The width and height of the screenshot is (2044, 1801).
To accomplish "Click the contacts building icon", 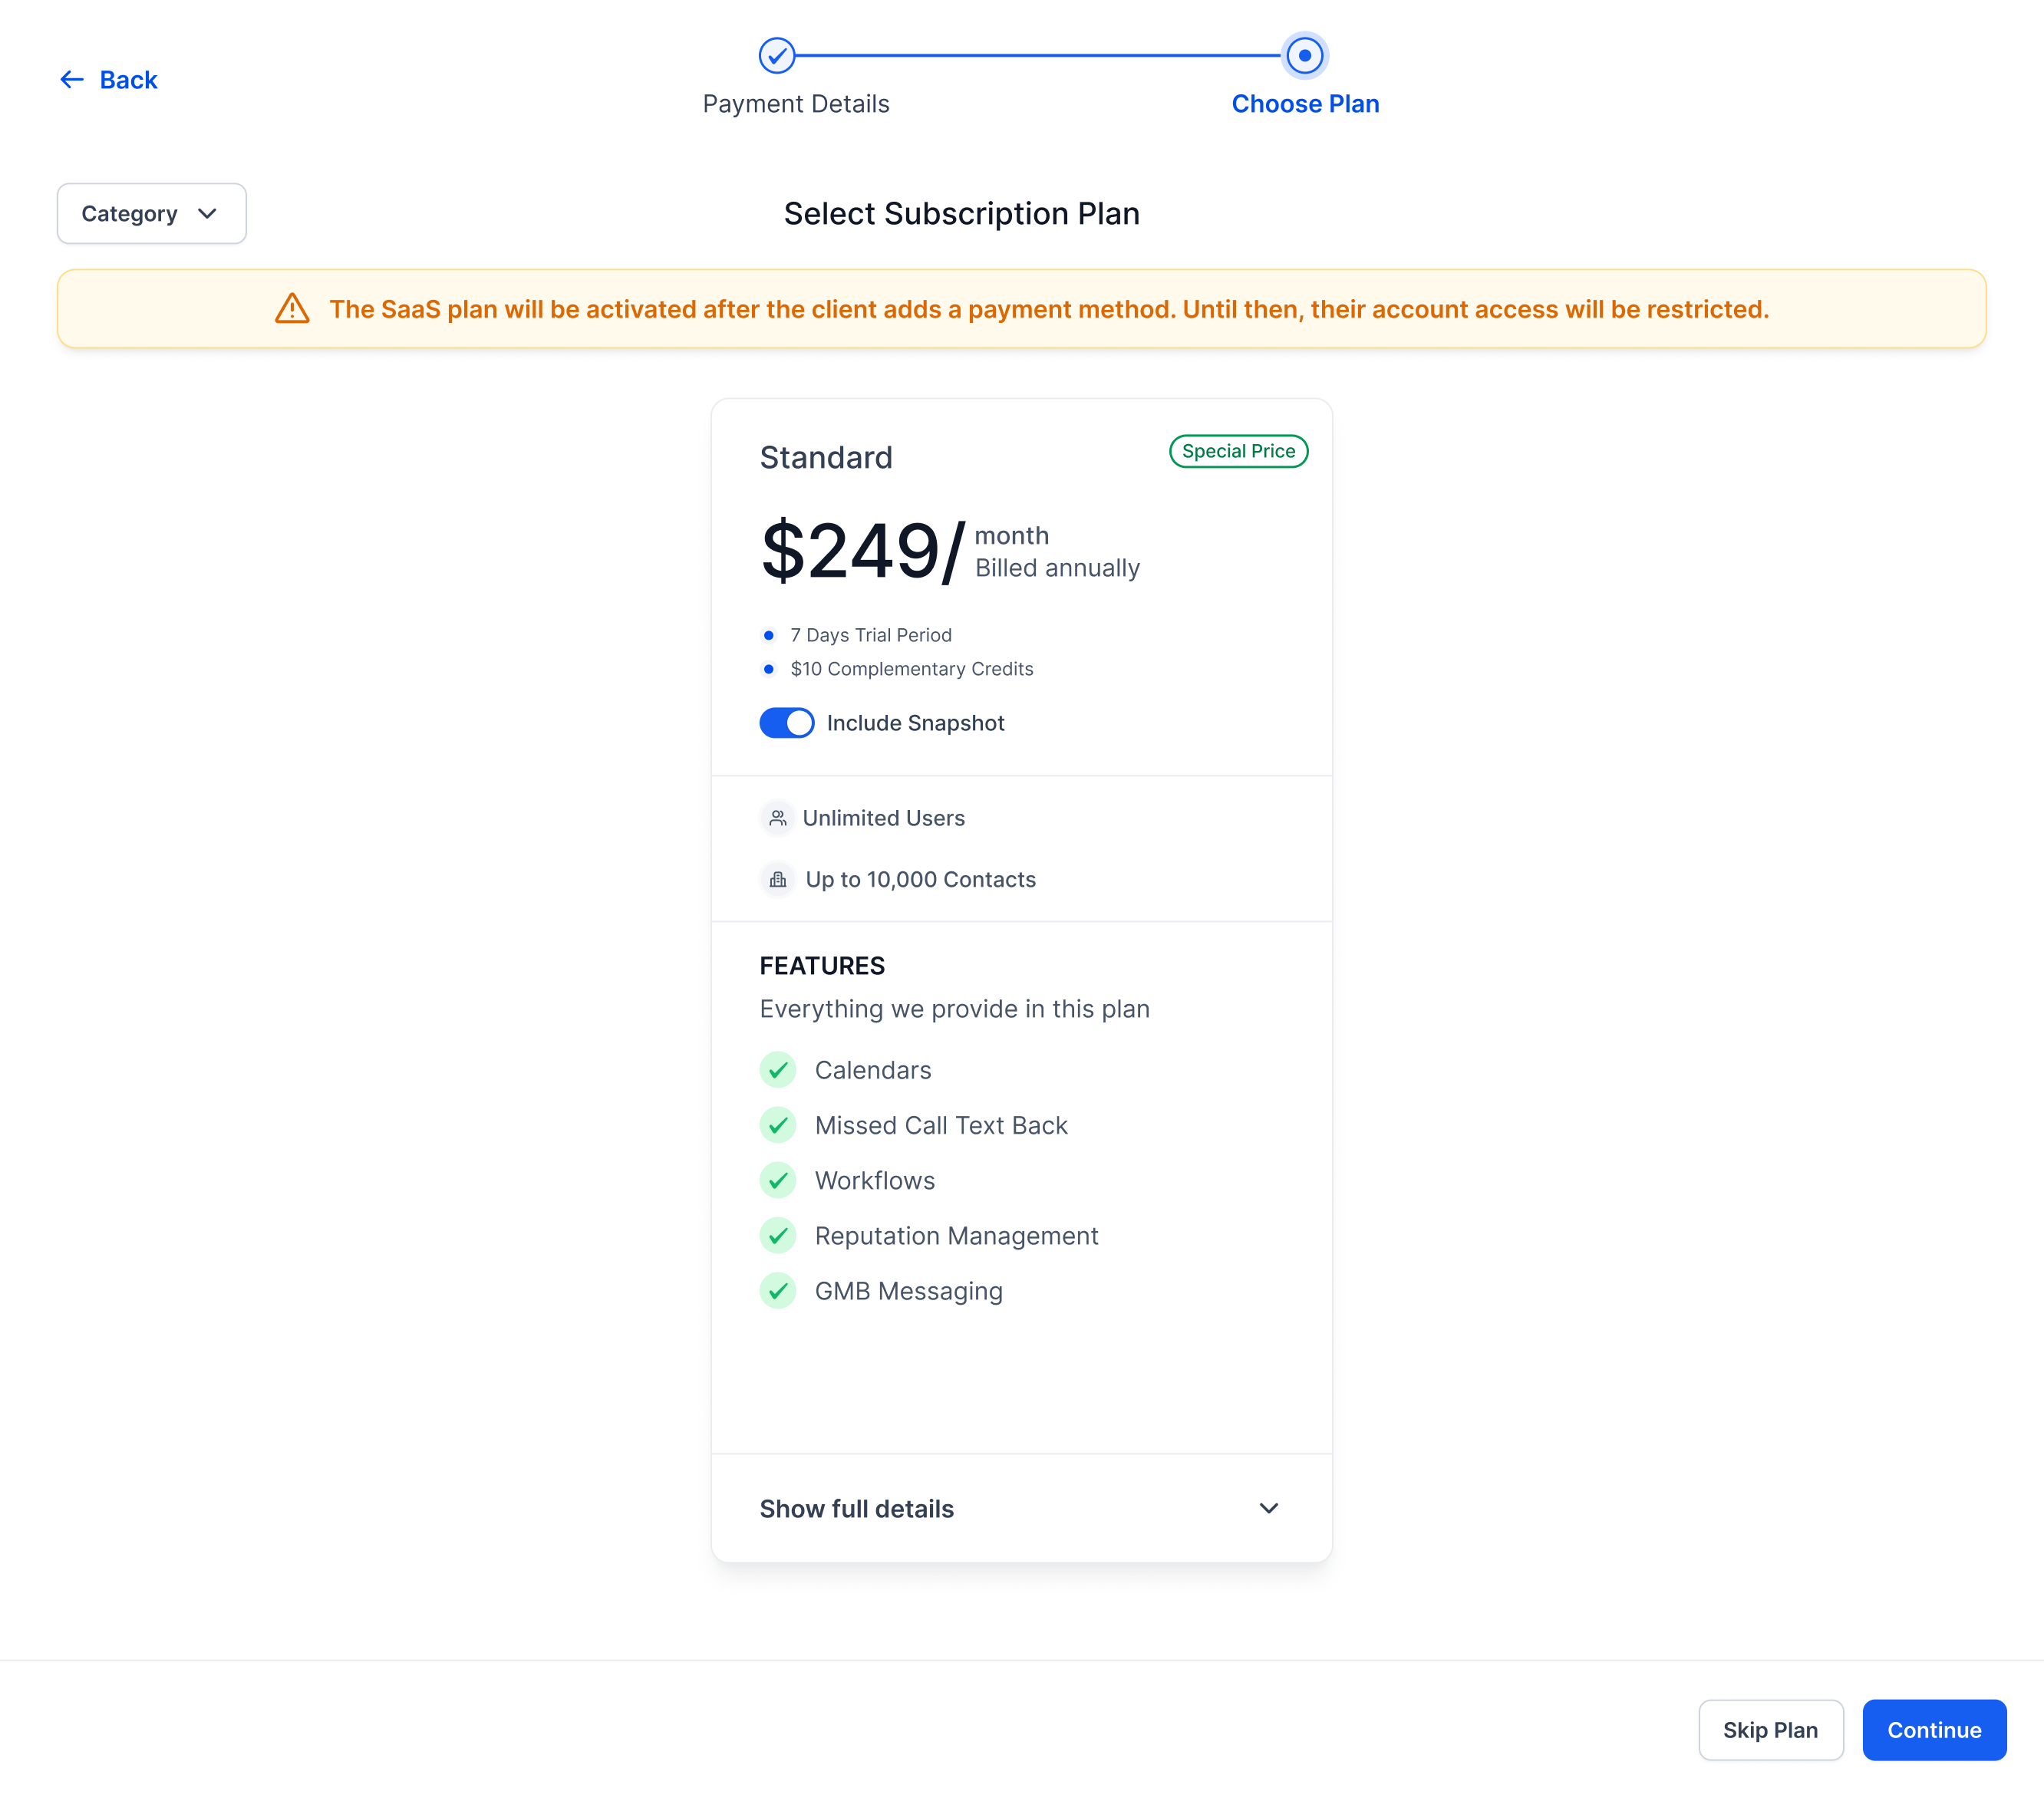I will [x=778, y=880].
